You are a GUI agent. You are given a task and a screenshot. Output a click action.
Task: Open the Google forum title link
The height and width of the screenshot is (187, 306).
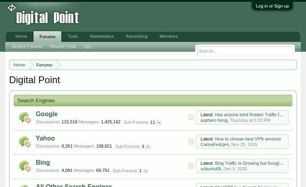click(47, 114)
